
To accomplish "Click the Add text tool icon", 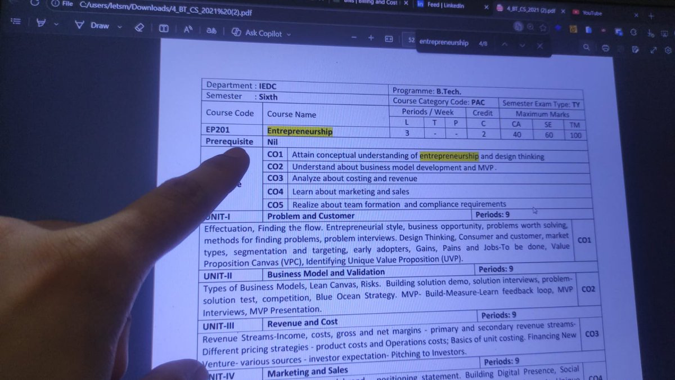I will point(164,28).
